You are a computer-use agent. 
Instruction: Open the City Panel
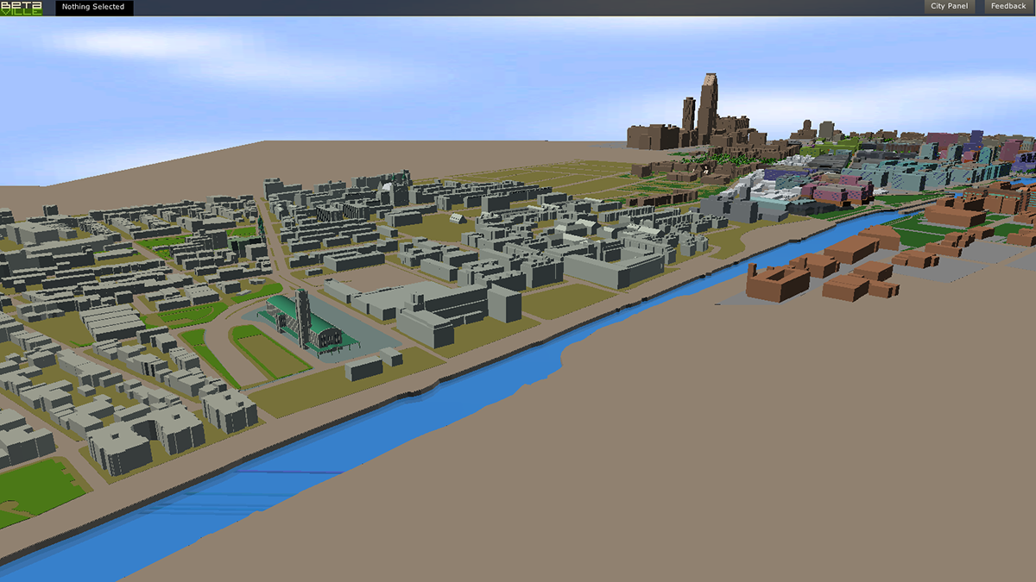[949, 7]
